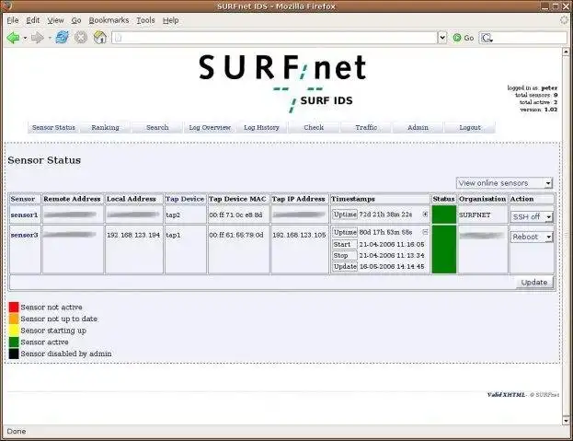Open the File menu

coord(13,20)
